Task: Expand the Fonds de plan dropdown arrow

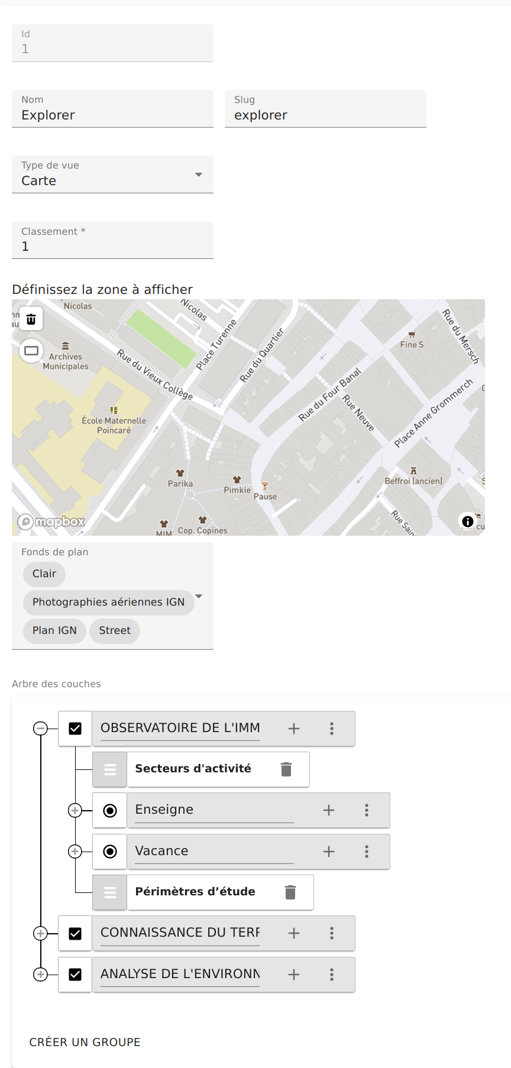Action: (199, 596)
